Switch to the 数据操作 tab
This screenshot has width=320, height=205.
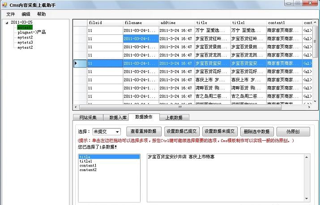pos(144,117)
